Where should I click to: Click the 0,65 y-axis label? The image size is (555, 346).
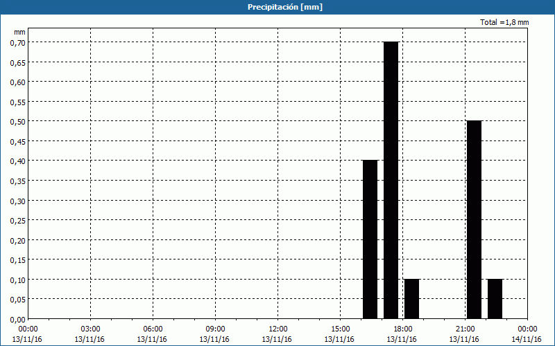[x=17, y=62]
